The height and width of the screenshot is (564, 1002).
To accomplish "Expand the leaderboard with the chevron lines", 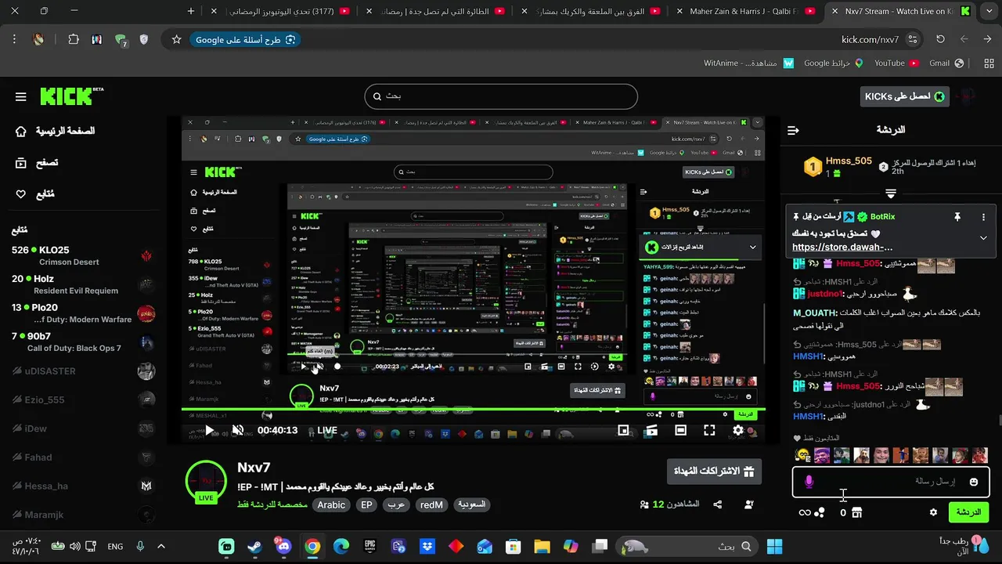I will coord(891,193).
